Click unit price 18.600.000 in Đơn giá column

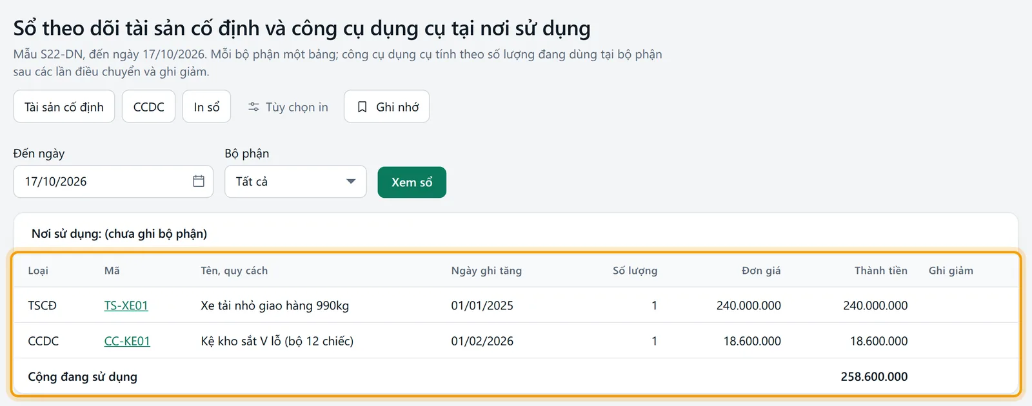pos(752,341)
